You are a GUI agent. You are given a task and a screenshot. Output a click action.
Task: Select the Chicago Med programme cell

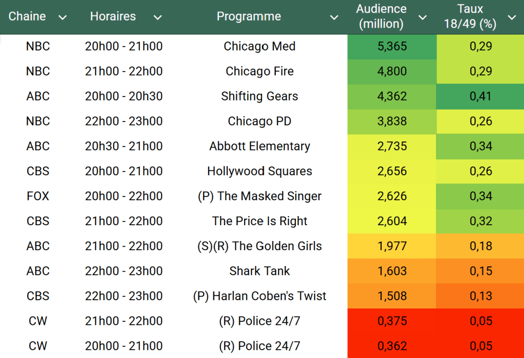[x=259, y=46]
